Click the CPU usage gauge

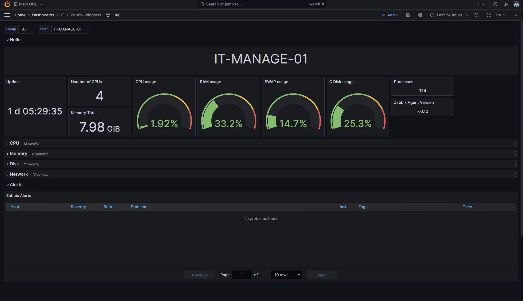164,111
